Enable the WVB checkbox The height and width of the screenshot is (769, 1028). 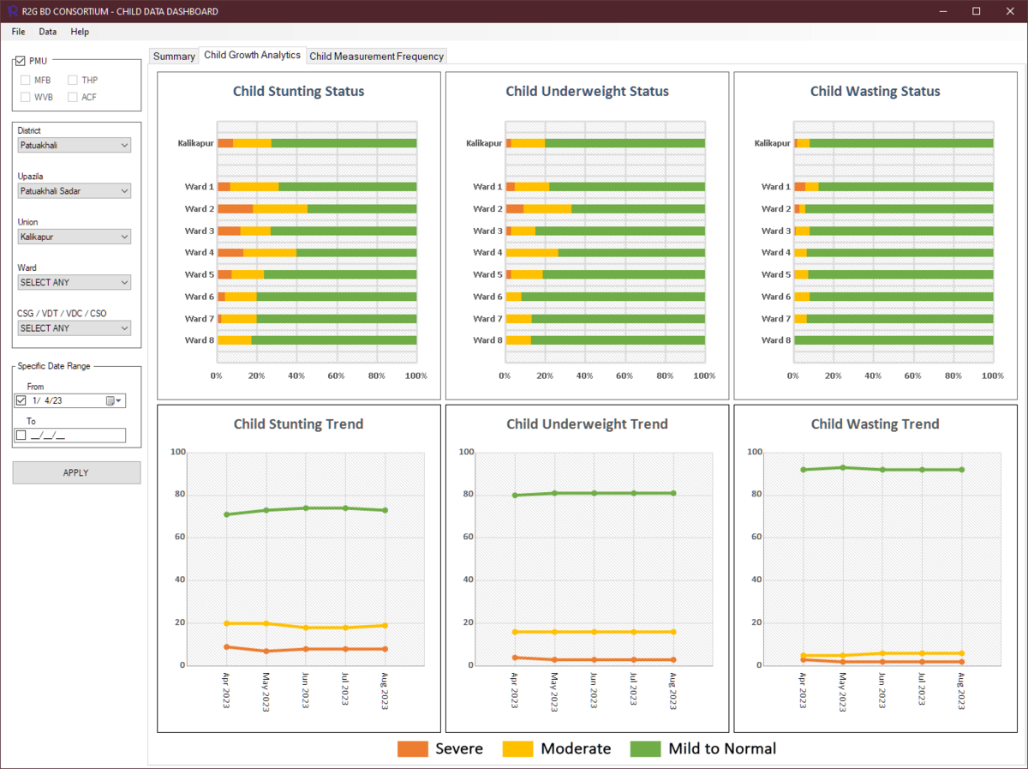[26, 97]
